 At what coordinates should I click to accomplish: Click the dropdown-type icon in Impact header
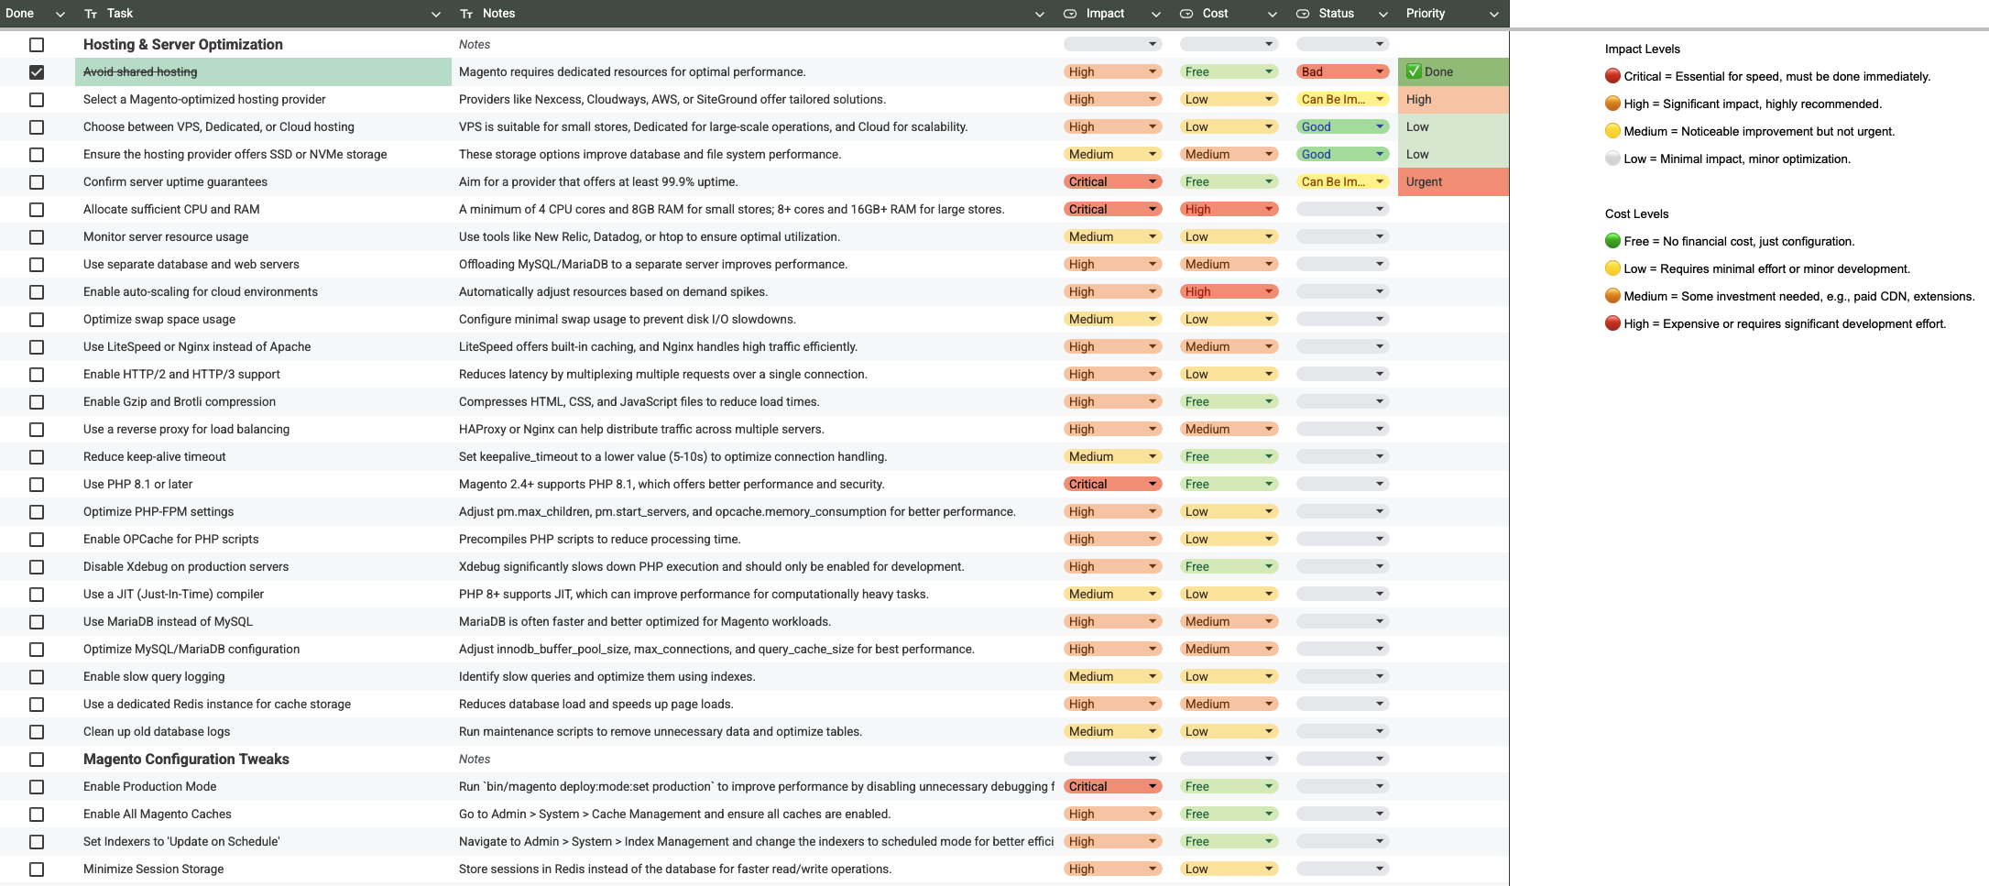[1069, 14]
